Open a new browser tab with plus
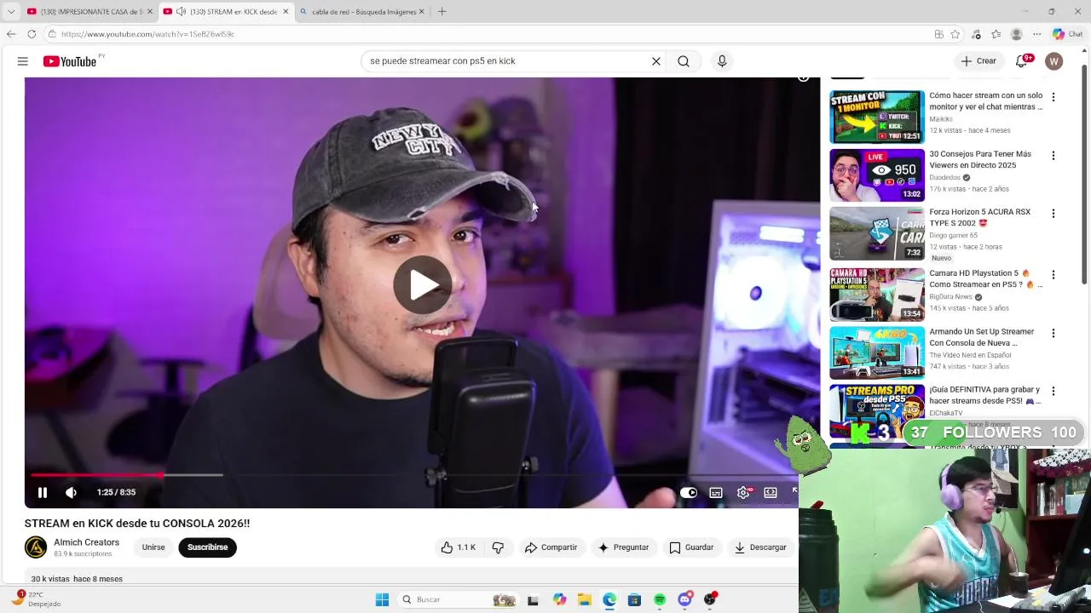Image resolution: width=1091 pixels, height=613 pixels. [442, 12]
